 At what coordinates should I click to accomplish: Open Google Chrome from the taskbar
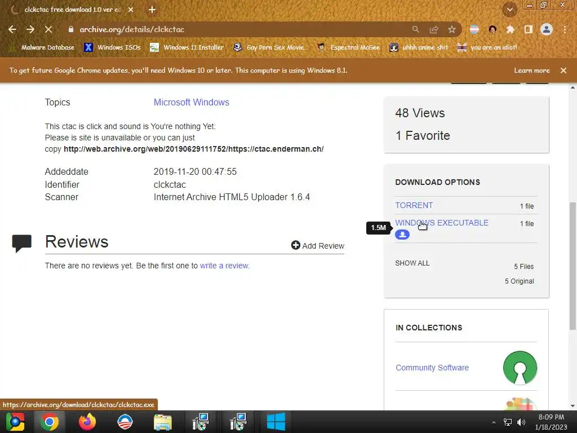pyautogui.click(x=50, y=422)
